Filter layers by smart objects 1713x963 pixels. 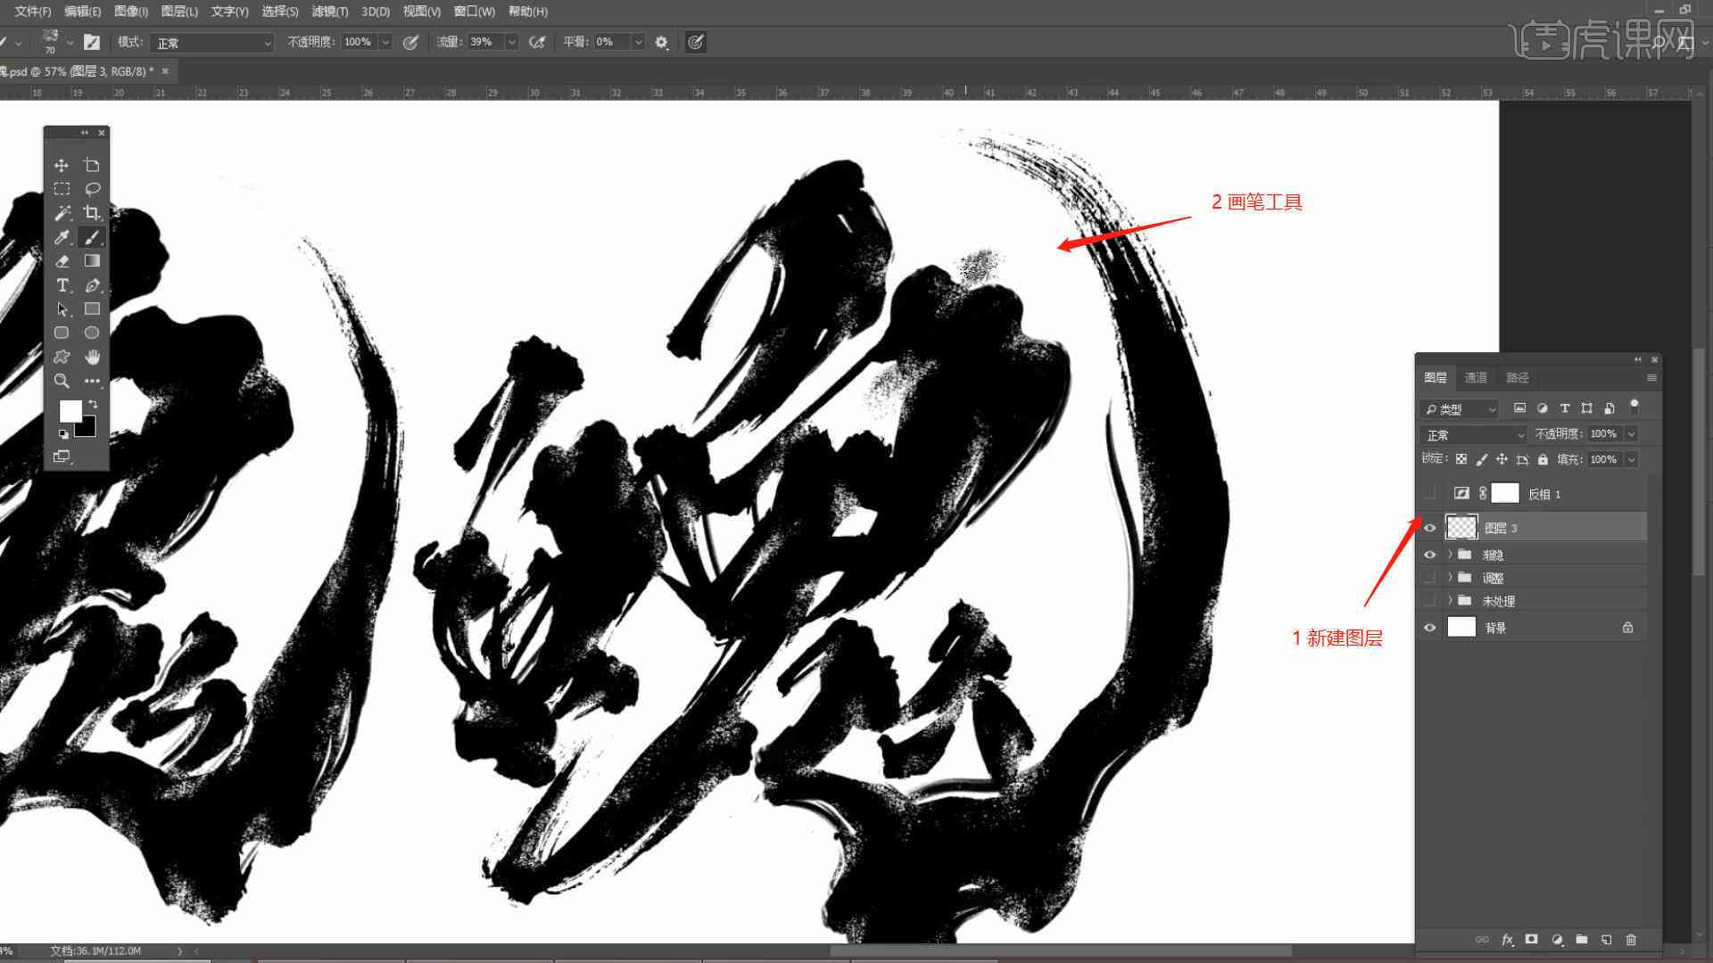coord(1610,408)
